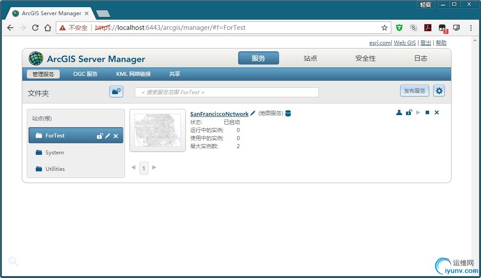The height and width of the screenshot is (278, 481).
Task: Open the esri.com link
Action: click(x=380, y=42)
